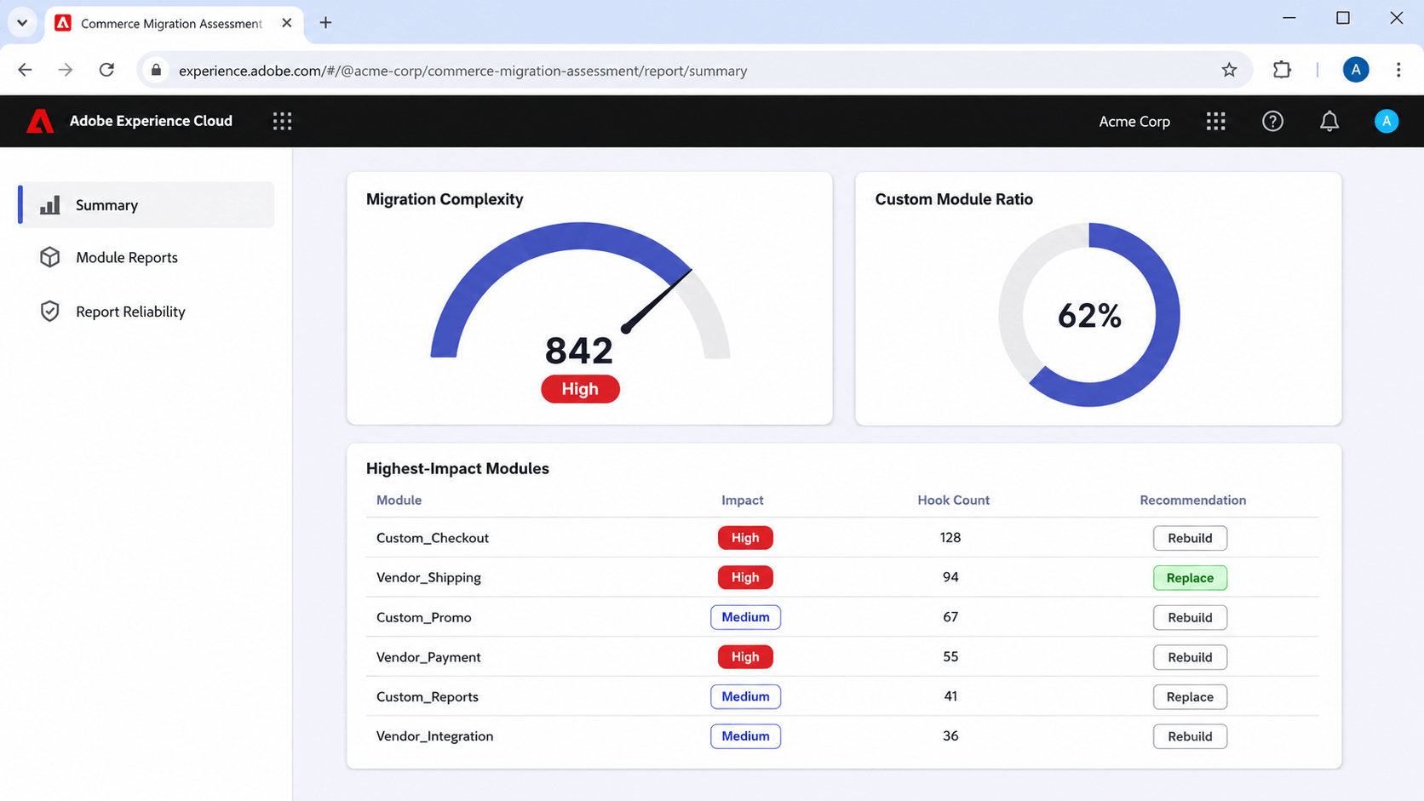Image resolution: width=1424 pixels, height=801 pixels.
Task: Click the Adobe Experience Cloud title
Action: pos(151,121)
